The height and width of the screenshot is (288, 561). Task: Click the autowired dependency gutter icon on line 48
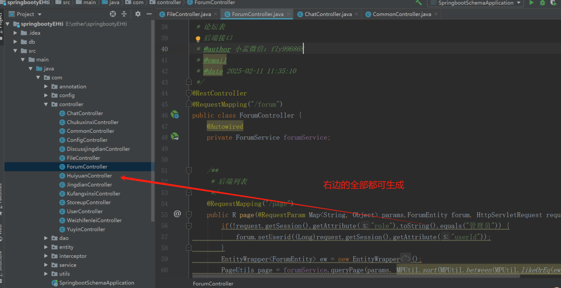[x=175, y=137]
